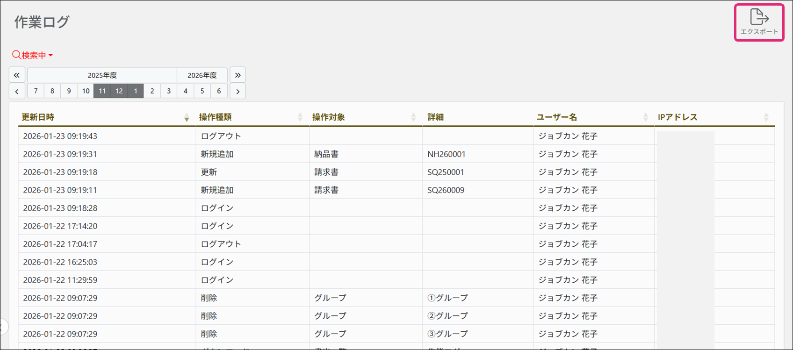Sort by IPアドレス column sort arrows
Screen dimensions: 793x350
[x=766, y=117]
